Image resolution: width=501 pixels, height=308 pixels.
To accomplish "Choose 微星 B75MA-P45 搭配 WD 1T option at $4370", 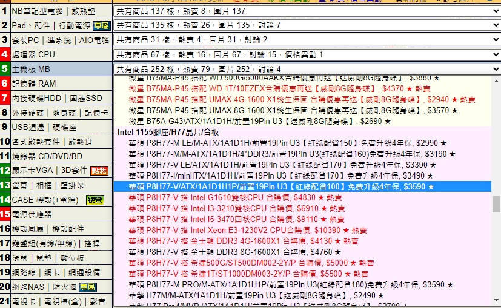I will (302, 89).
